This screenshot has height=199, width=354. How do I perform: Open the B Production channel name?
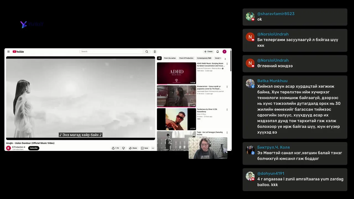click(x=18, y=147)
